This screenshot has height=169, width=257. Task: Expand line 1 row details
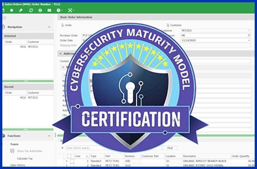67,161
